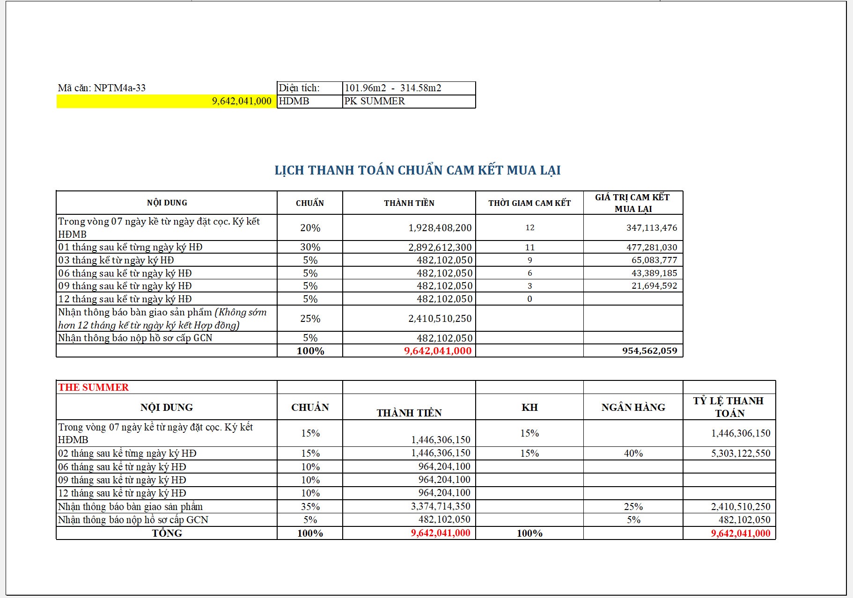Screen dimensions: 853x598
Task: Click the 'GIÁ TRỊ CAM KẾT MUA LẠI' header
Action: pyautogui.click(x=632, y=203)
